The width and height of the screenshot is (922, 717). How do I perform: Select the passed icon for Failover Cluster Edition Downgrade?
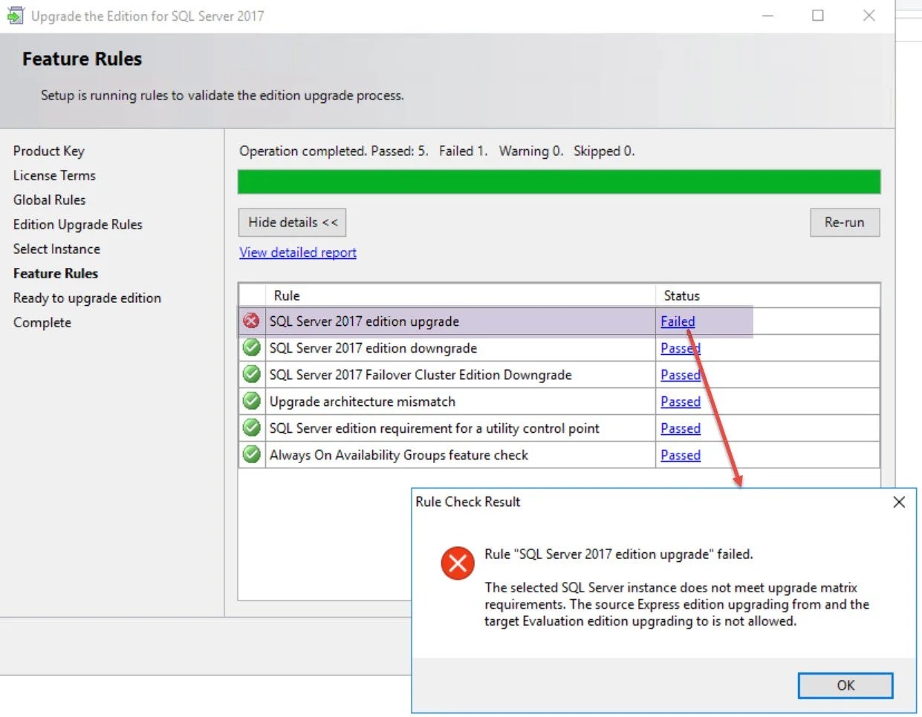(x=251, y=375)
